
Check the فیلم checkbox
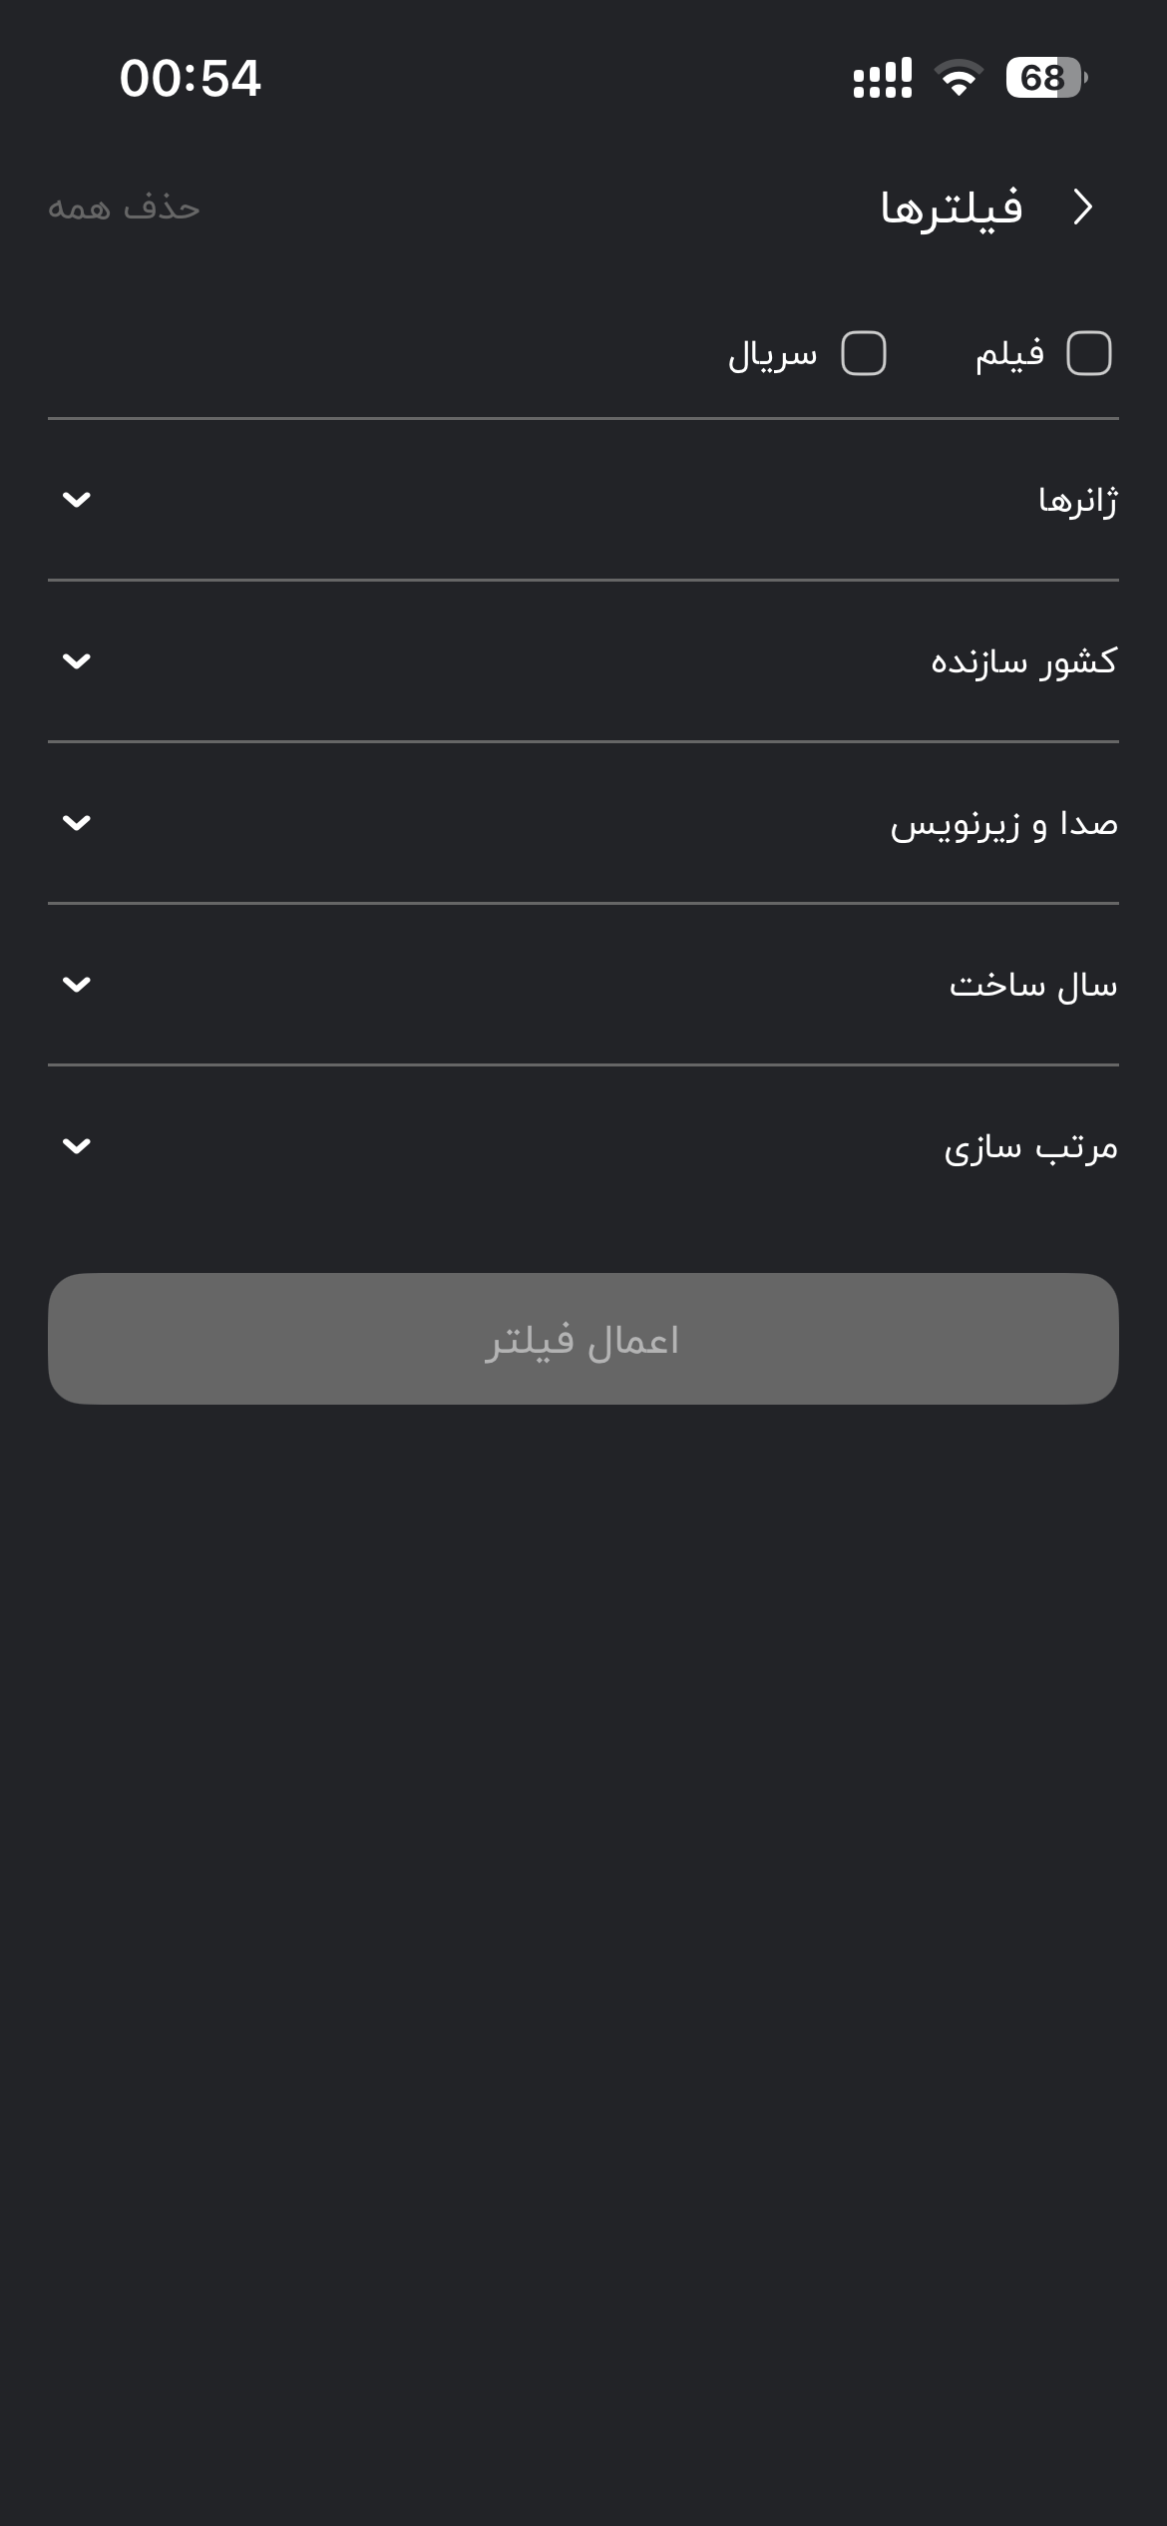1089,353
